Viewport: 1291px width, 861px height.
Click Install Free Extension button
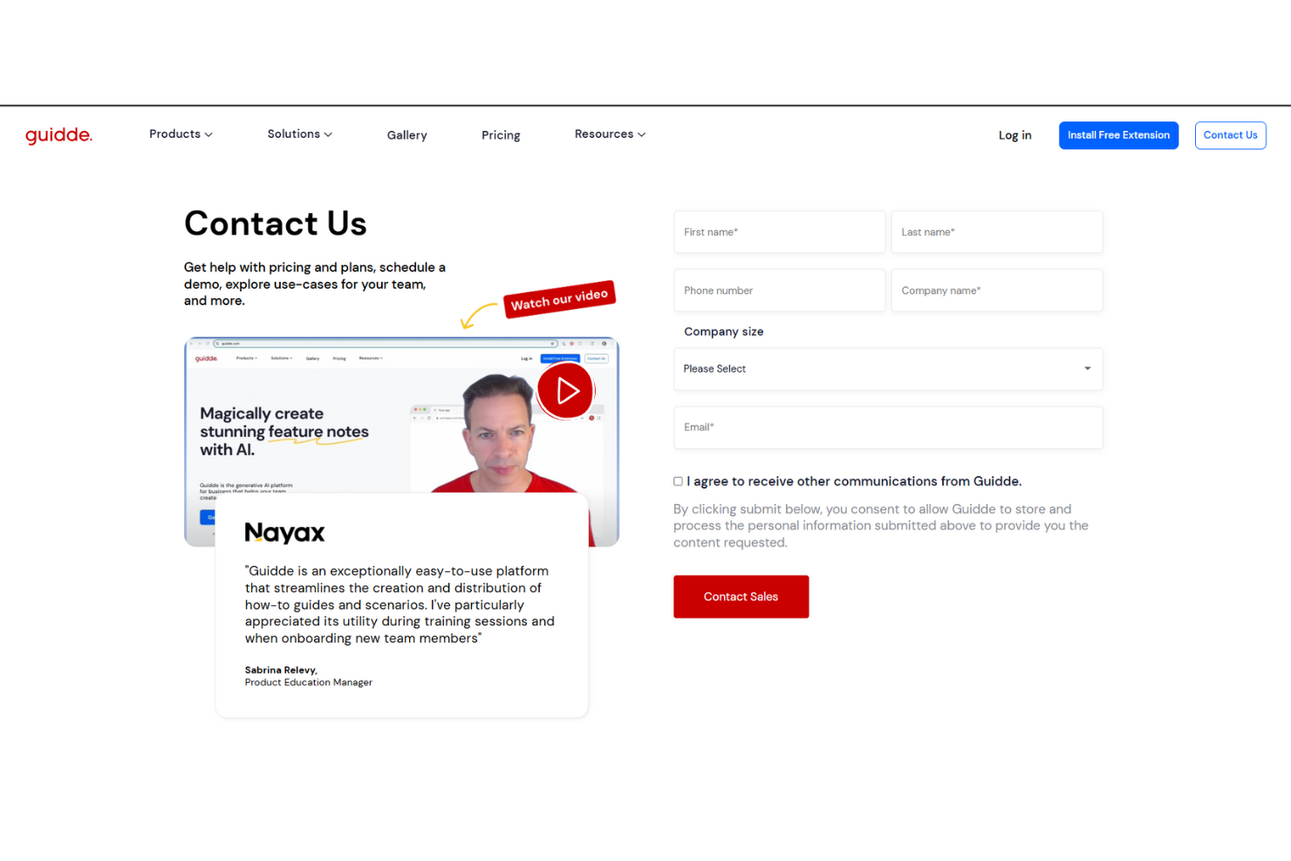(x=1118, y=135)
